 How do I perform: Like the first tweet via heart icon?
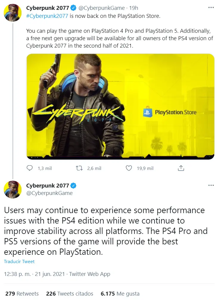129,168
